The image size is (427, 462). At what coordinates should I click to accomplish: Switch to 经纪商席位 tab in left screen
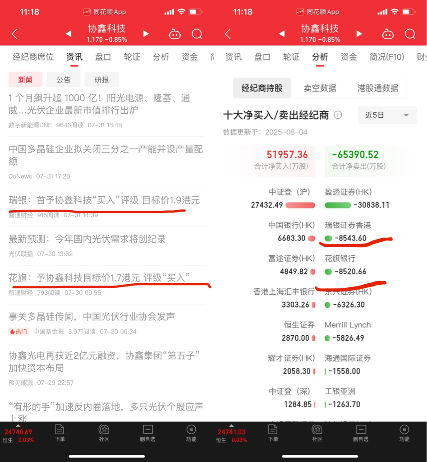(33, 57)
